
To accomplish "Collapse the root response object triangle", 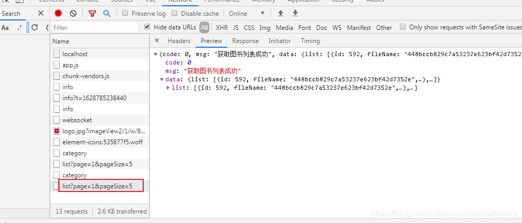I will tap(155, 54).
